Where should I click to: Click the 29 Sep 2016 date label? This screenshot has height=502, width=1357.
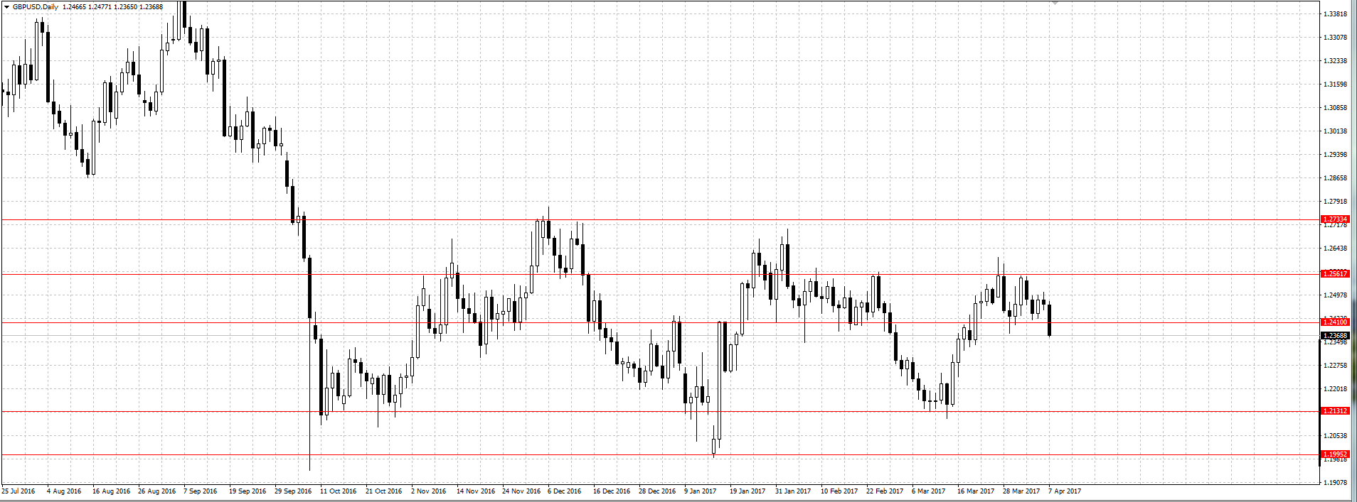(x=293, y=491)
